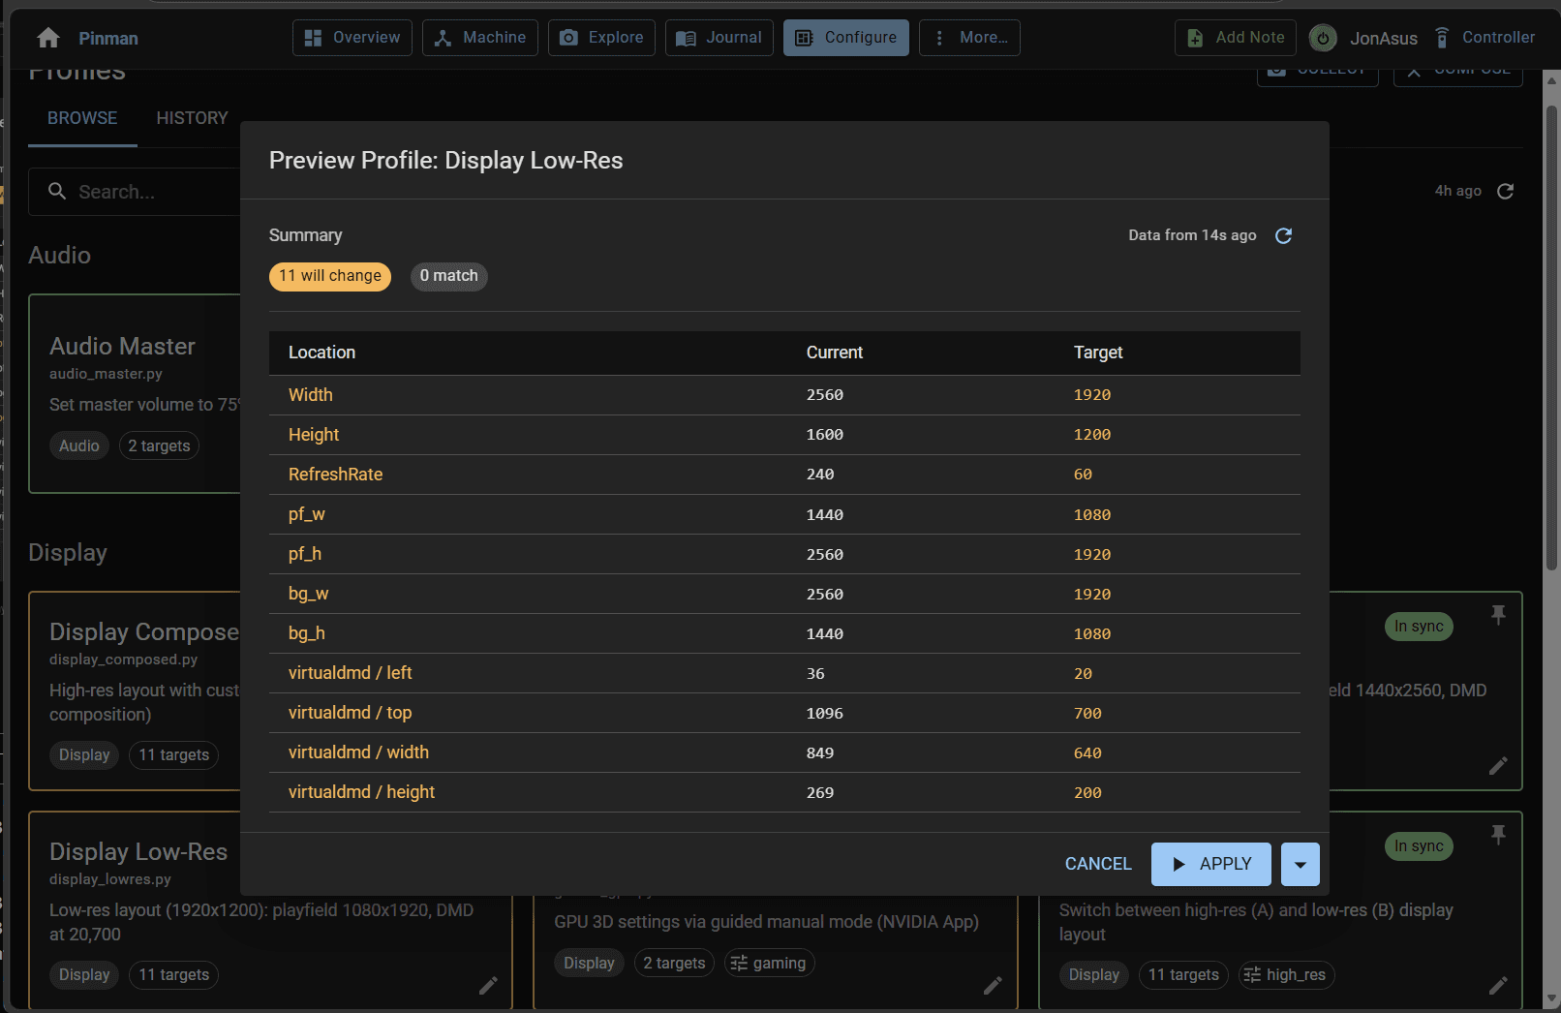Refresh the preview data from 14s ago
Screen dimensions: 1561x1013
point(1283,235)
